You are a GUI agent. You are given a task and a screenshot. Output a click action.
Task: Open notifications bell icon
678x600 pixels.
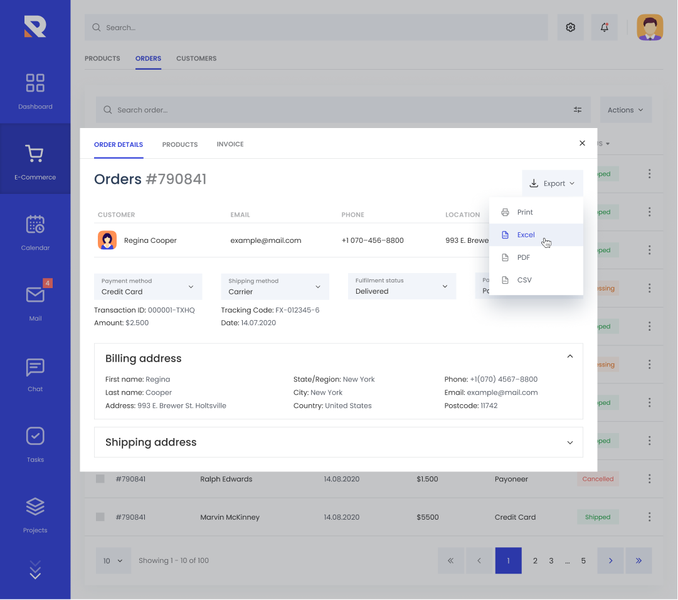click(x=605, y=27)
